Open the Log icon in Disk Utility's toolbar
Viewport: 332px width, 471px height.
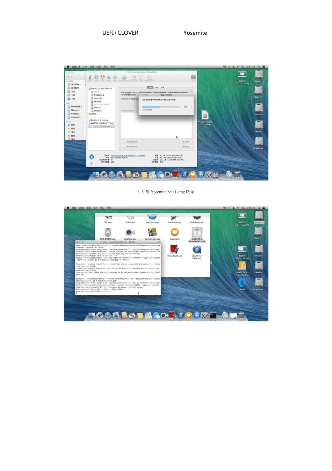coord(193,77)
